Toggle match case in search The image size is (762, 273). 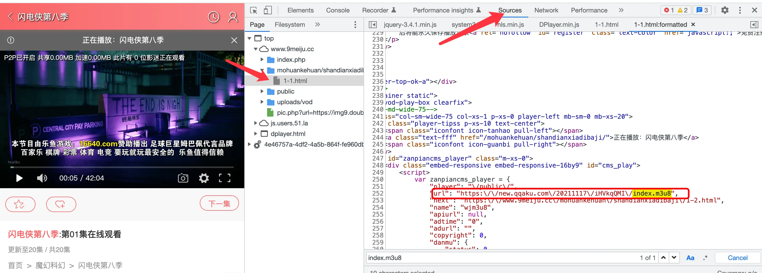[690, 258]
